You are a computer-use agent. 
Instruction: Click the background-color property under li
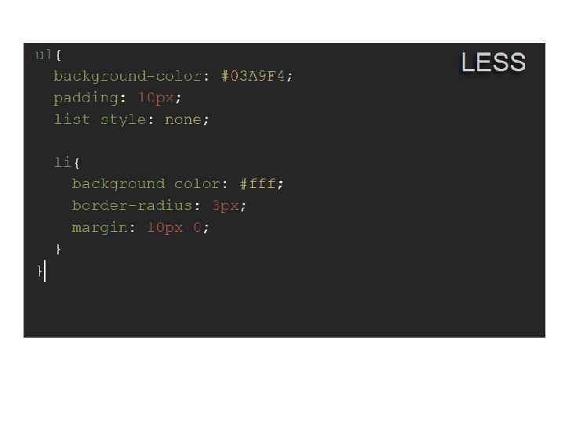click(146, 184)
